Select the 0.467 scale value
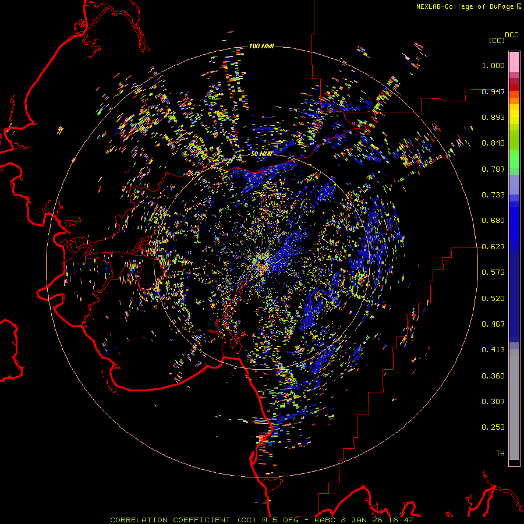 pyautogui.click(x=493, y=324)
